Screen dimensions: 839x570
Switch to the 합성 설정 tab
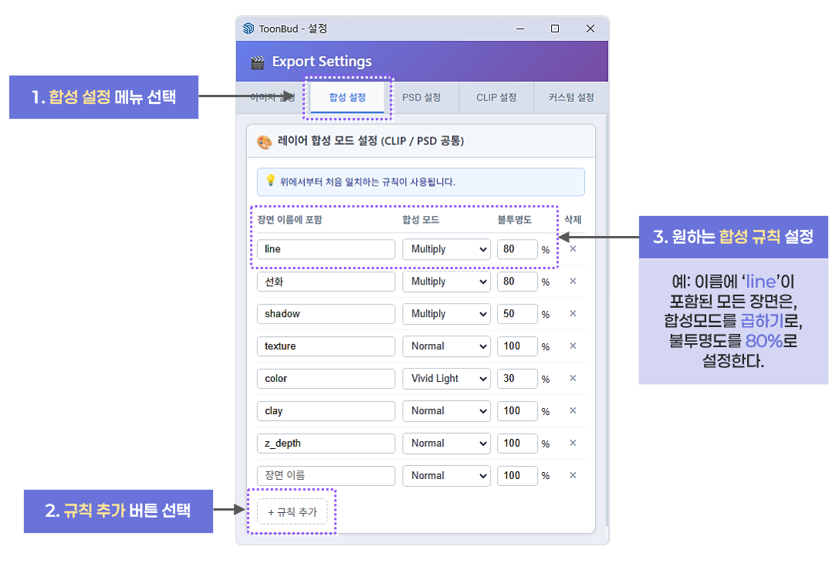pyautogui.click(x=347, y=97)
